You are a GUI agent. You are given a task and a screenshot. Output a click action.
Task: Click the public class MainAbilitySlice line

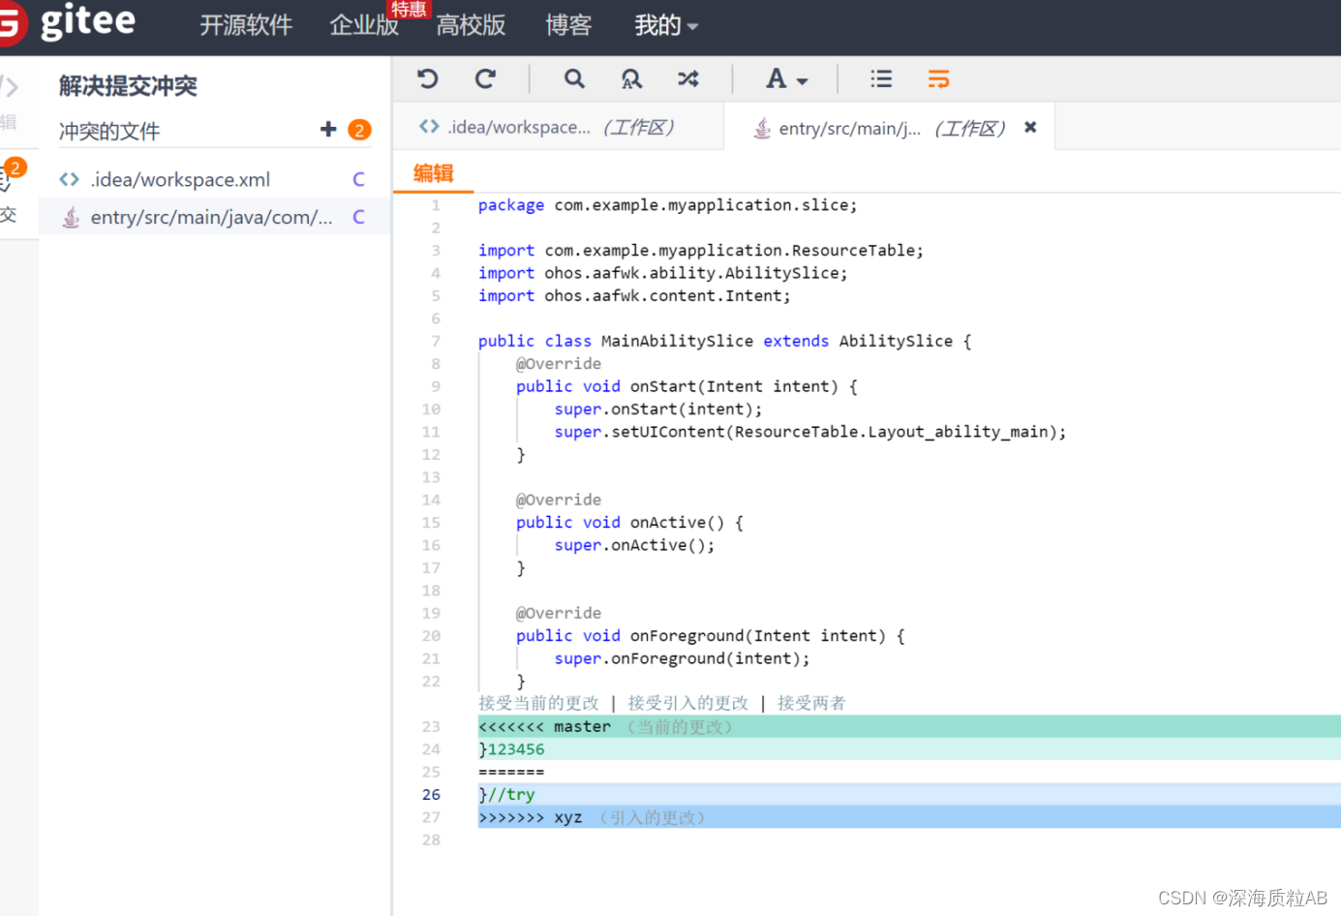[x=724, y=341]
